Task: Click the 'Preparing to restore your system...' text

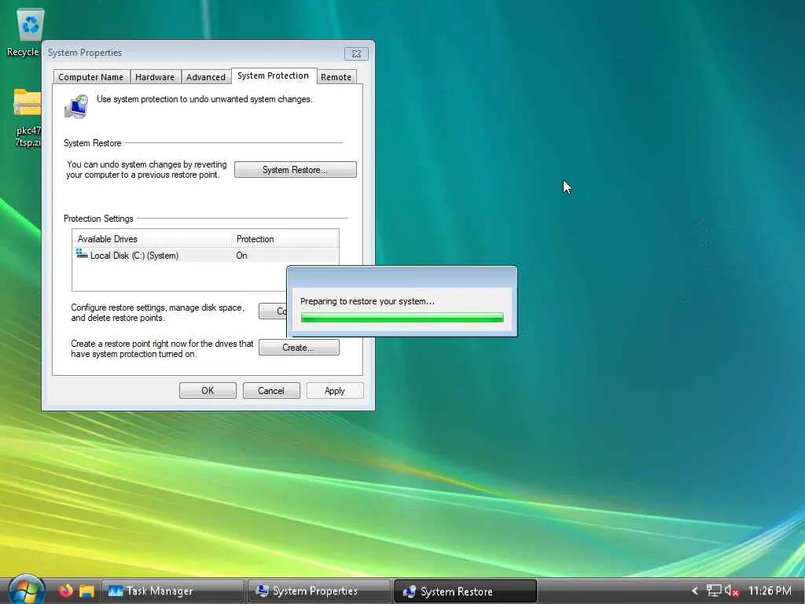Action: [367, 301]
